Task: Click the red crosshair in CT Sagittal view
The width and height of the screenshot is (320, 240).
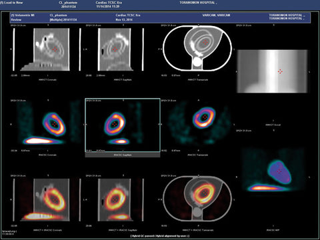Action: tap(115, 49)
